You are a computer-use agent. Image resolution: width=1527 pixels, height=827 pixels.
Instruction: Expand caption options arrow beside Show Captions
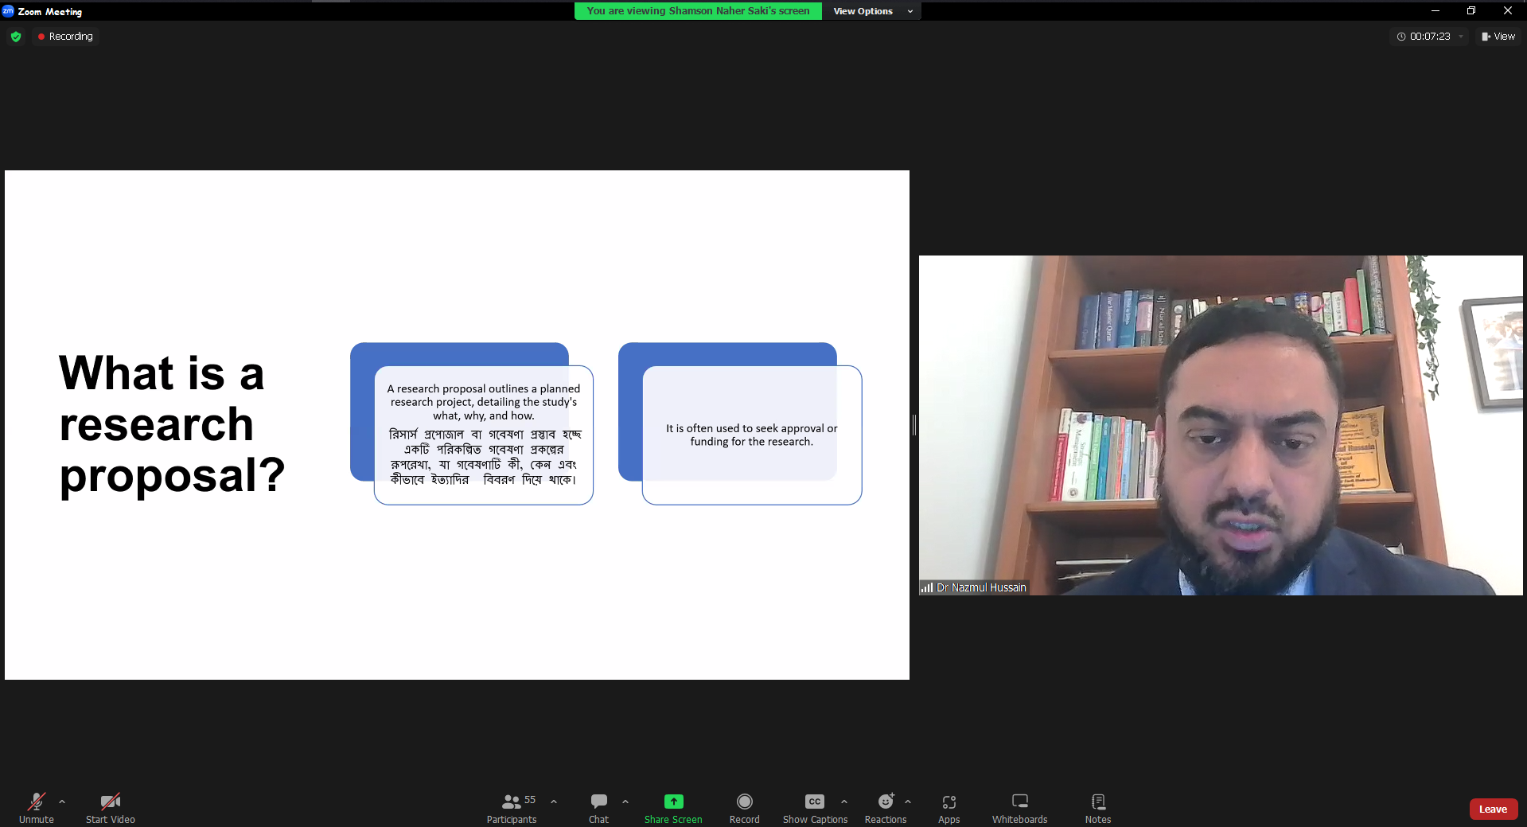pyautogui.click(x=844, y=802)
